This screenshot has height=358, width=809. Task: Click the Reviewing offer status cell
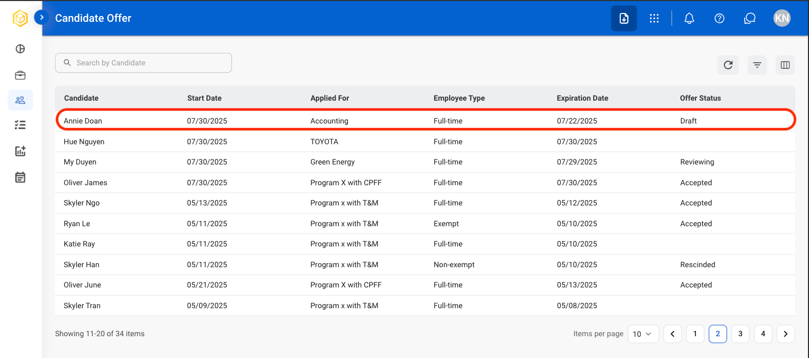(697, 162)
